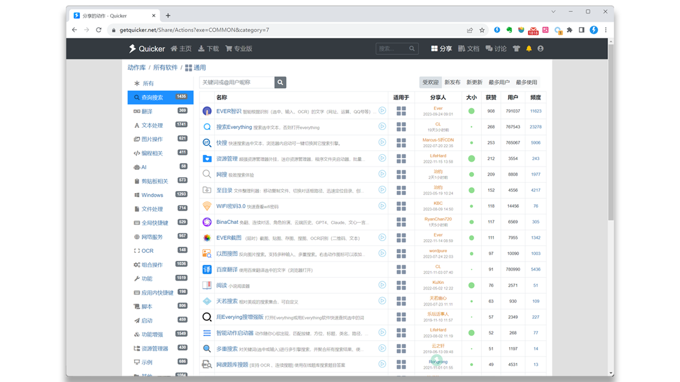Screen dimensions: 680x382
Task: Click the 动作库 breadcrumb link
Action: [x=136, y=67]
